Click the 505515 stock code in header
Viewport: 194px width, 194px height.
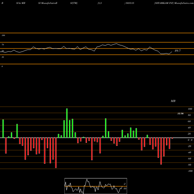point(130,3)
